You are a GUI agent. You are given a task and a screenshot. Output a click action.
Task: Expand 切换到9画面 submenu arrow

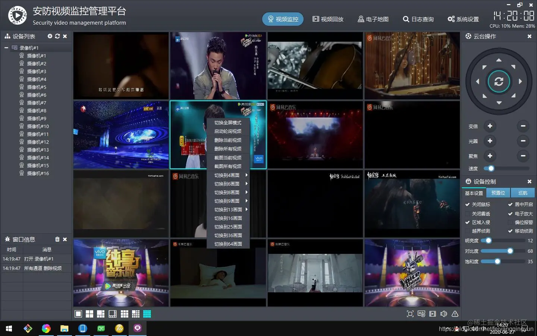point(246,201)
